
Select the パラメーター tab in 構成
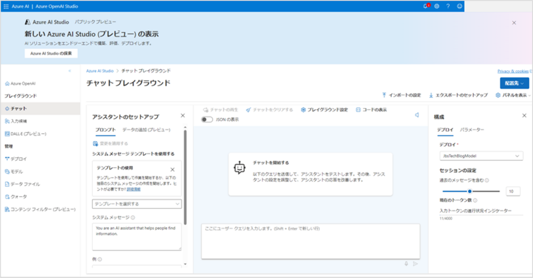(472, 130)
